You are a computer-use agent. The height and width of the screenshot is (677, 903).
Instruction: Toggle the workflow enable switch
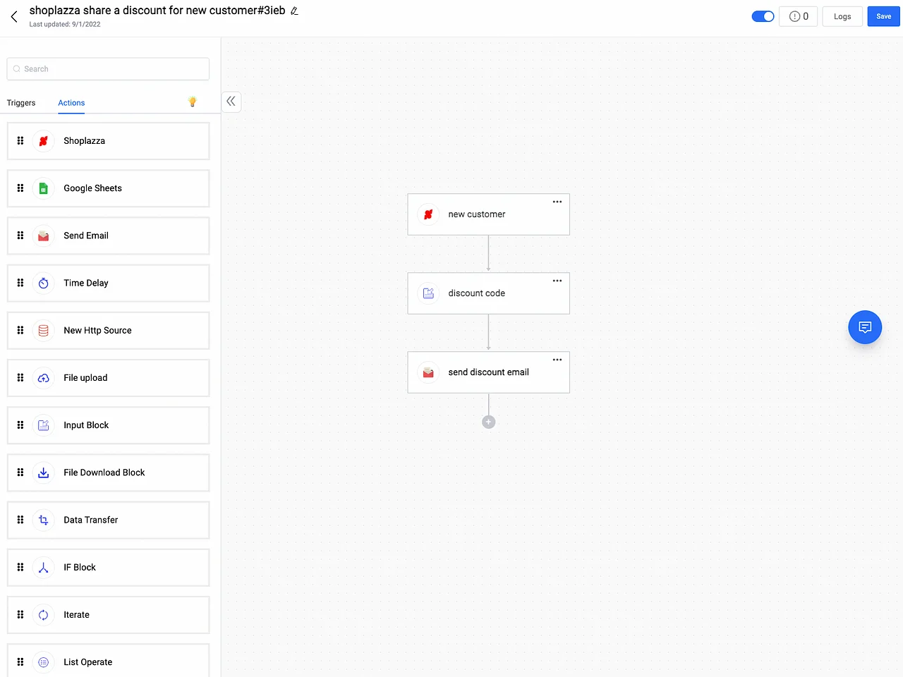763,16
